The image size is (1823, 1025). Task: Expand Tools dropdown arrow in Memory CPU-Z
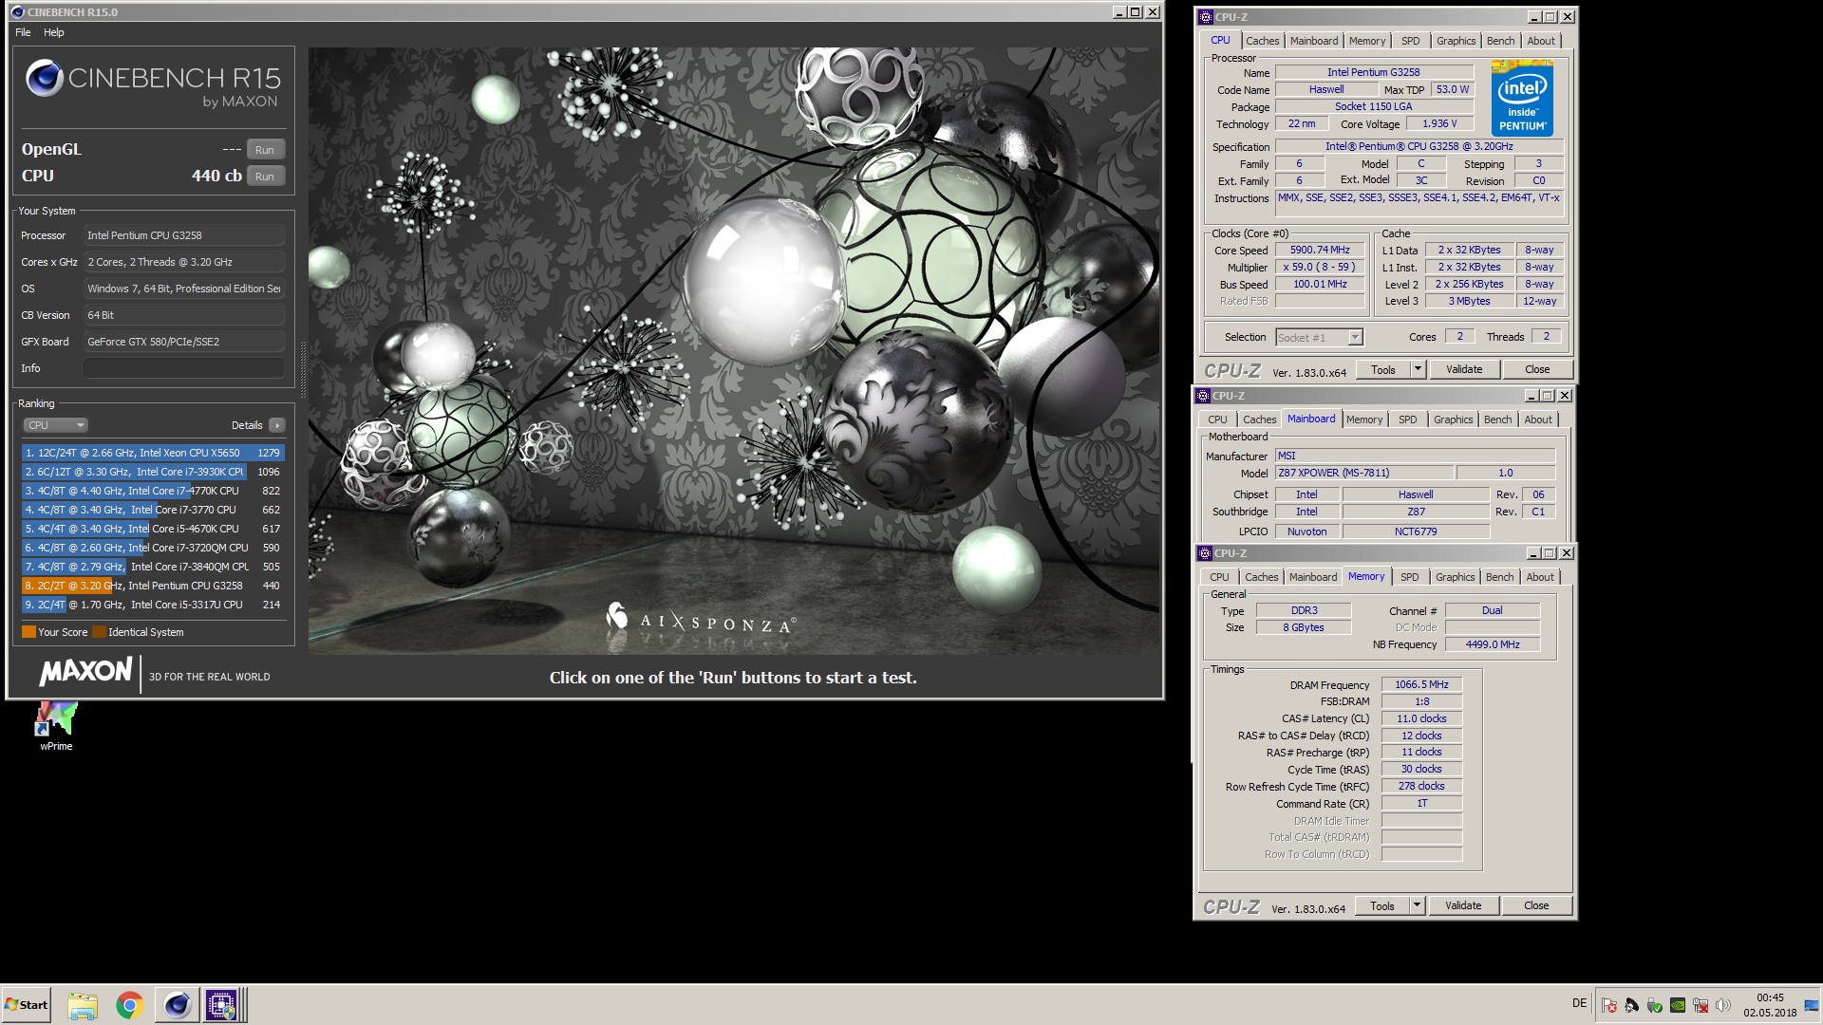click(x=1417, y=905)
